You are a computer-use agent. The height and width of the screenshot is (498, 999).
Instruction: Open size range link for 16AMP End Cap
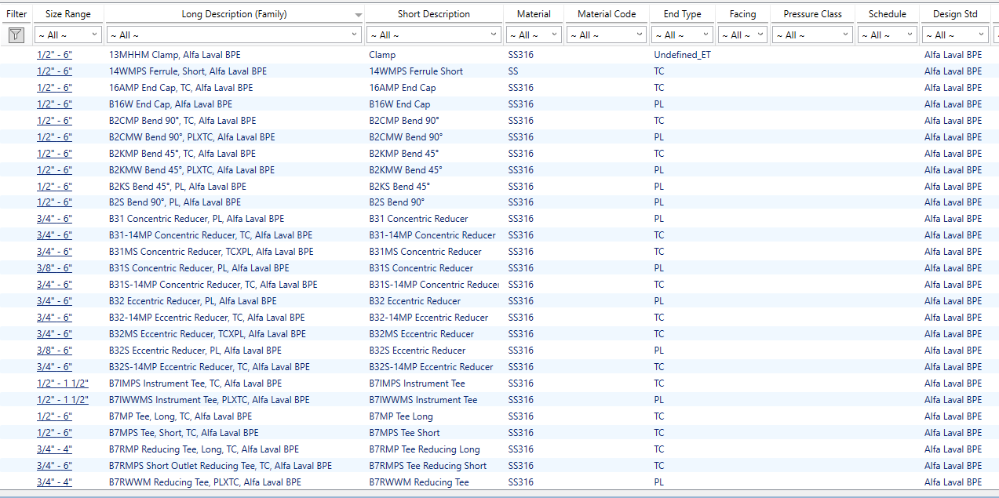coord(54,88)
